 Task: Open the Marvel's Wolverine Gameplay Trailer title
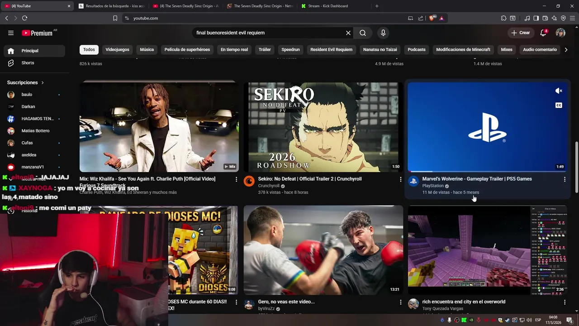[x=477, y=179]
